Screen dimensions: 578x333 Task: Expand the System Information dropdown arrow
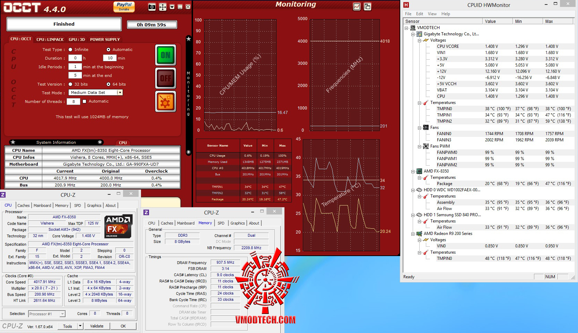(100, 142)
